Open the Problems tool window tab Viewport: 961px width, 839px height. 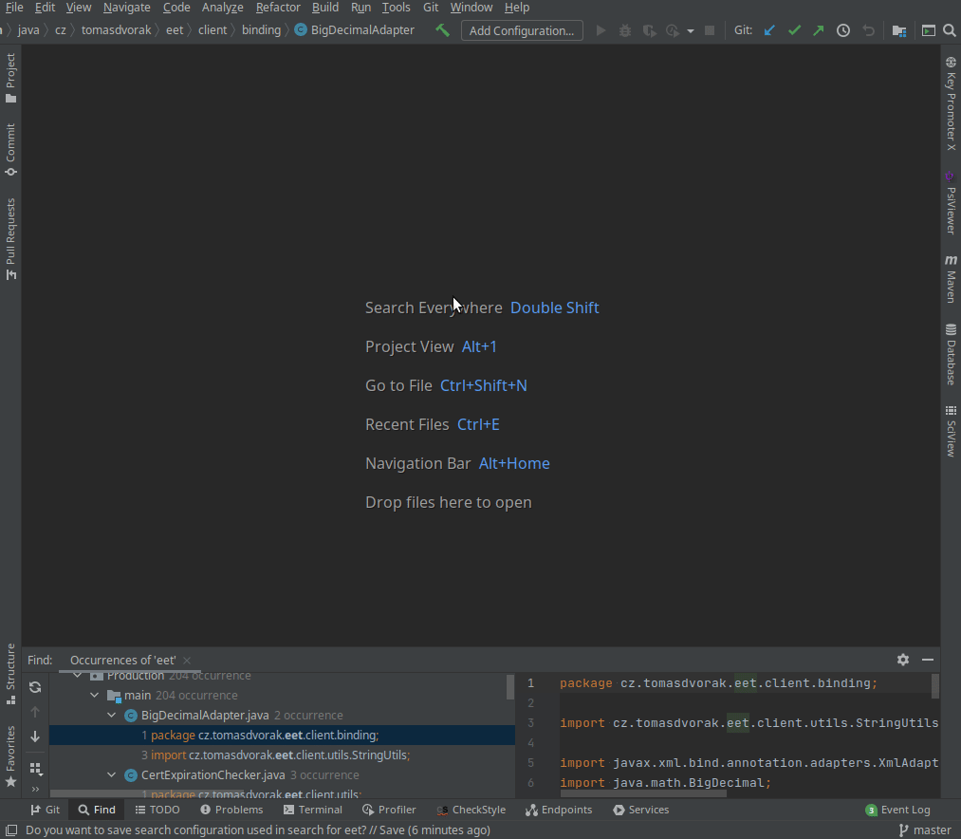point(231,810)
